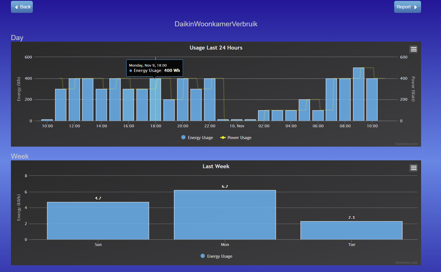This screenshot has height=272, width=441.
Task: Click the 'Day' section heading
Action: (17, 38)
